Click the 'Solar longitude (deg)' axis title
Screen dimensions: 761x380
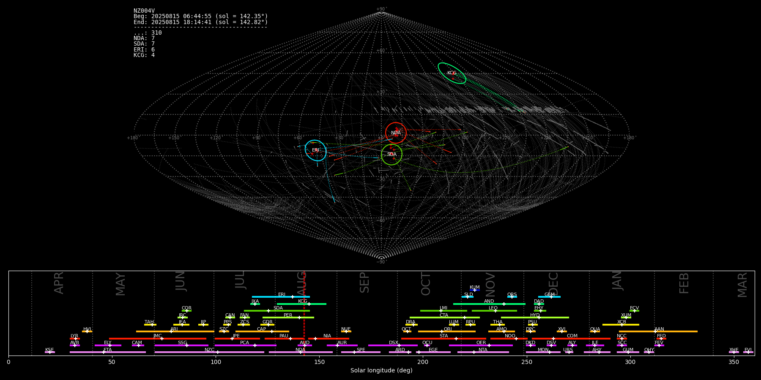tap(381, 371)
